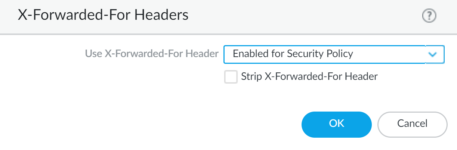Focus the Enabled for Security Policy combo box
This screenshot has width=457, height=150.
324,54
